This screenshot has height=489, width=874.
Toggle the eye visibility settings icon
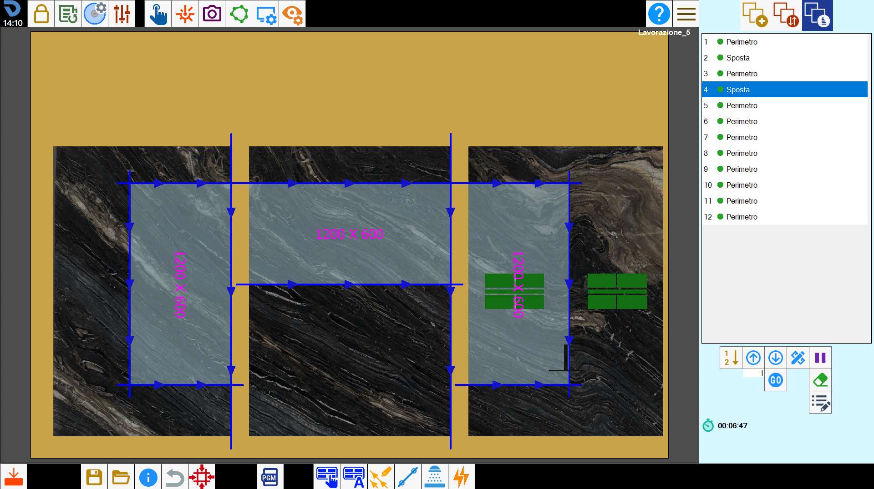click(292, 14)
